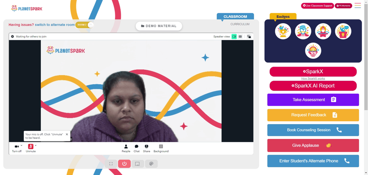Open the Badges tab
The image size is (368, 175).
(283, 17)
